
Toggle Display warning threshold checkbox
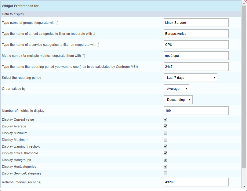coord(165,146)
